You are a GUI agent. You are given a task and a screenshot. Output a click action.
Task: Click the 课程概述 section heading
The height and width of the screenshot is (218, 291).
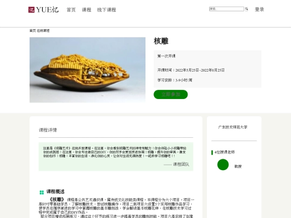[56, 192]
